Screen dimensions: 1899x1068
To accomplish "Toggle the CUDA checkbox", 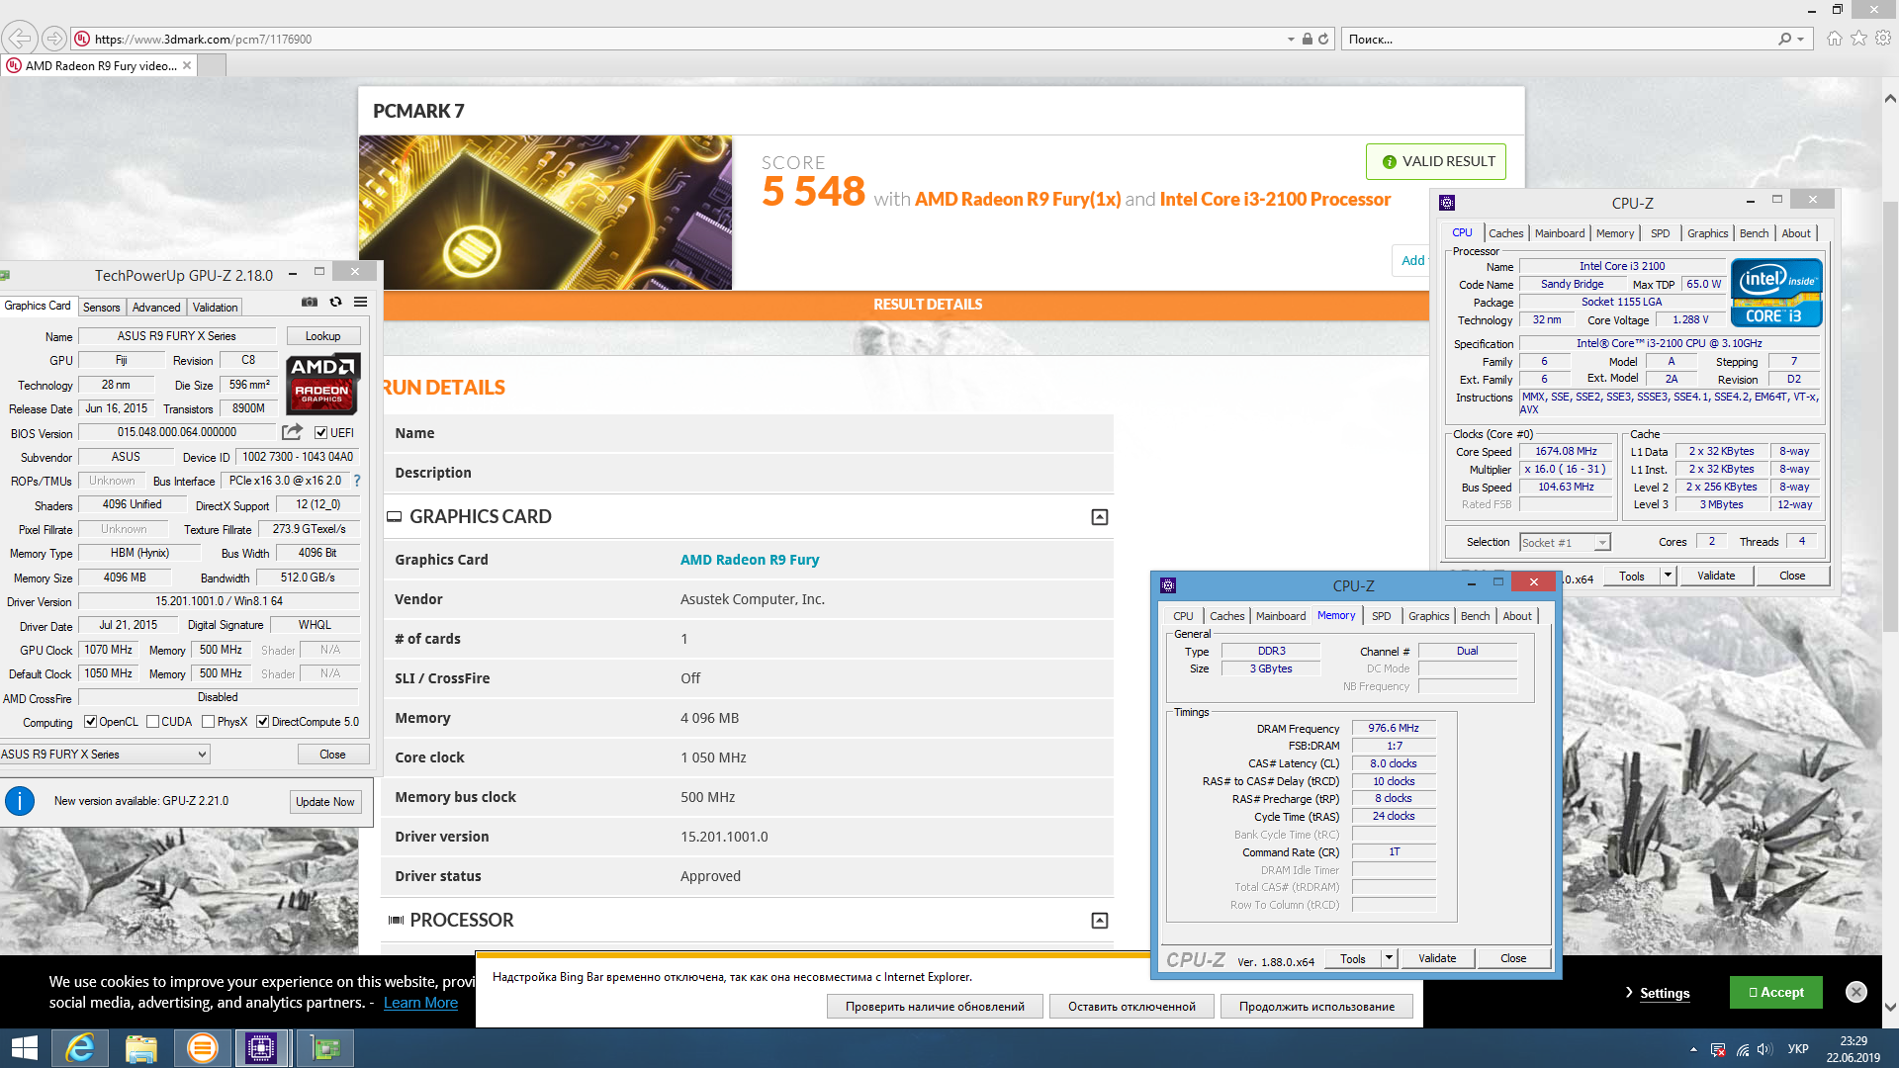I will click(x=153, y=722).
